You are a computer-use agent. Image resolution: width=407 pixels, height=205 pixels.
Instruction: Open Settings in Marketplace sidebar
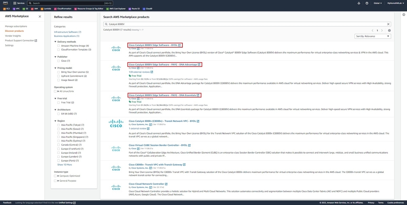9,45
